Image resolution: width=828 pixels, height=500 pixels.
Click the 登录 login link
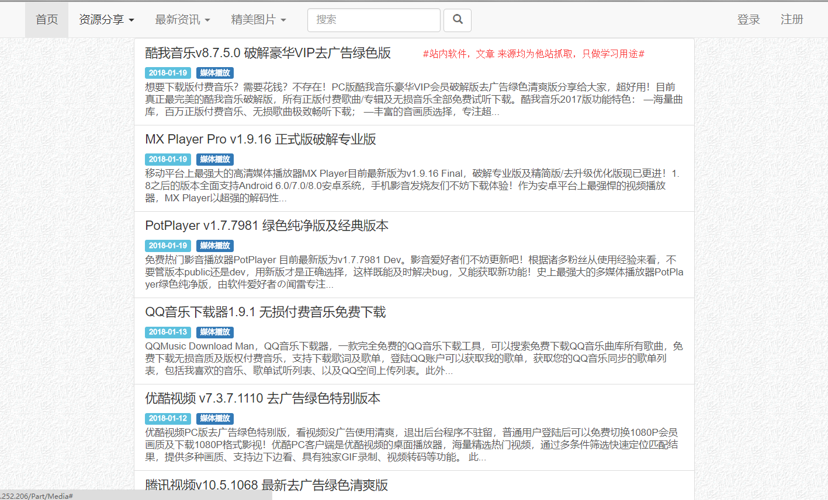(749, 20)
